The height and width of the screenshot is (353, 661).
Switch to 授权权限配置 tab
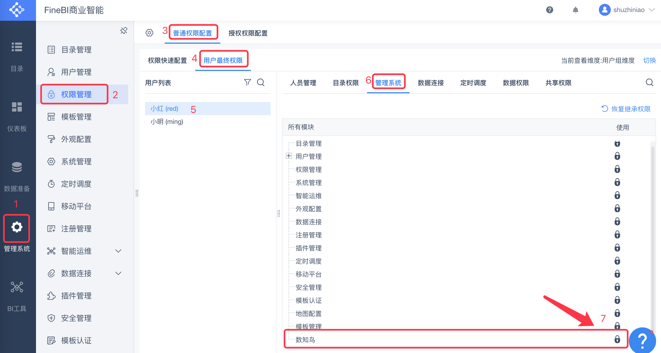[x=248, y=33]
